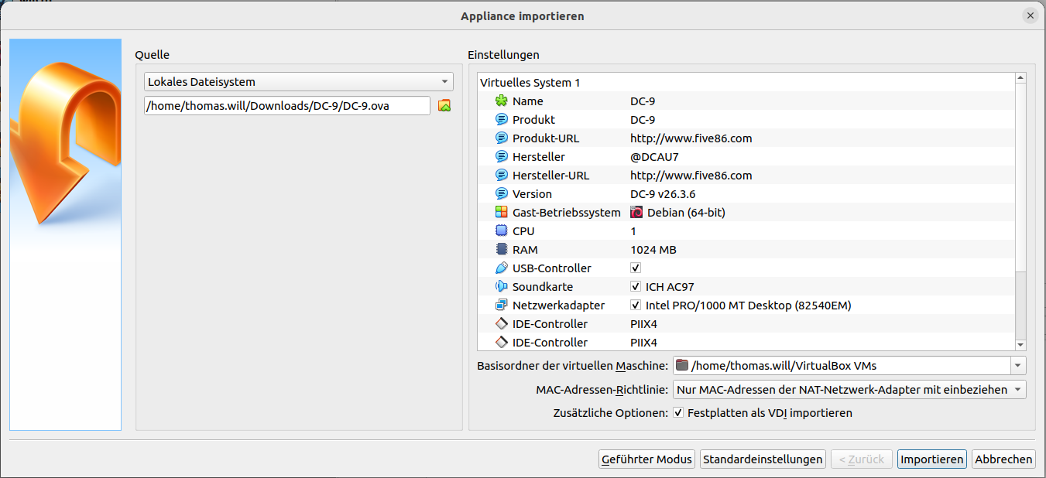This screenshot has height=478, width=1046.
Task: Click the Gast-Betriebssystem icon
Action: [x=502, y=213]
